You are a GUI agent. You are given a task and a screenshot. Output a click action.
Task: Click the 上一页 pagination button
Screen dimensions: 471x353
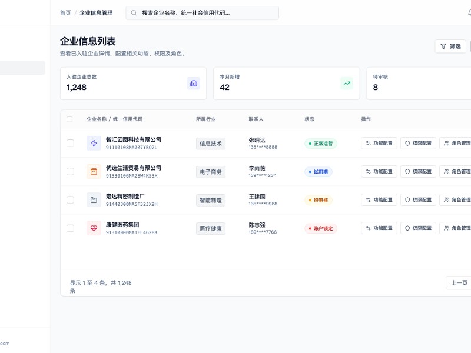click(x=459, y=283)
